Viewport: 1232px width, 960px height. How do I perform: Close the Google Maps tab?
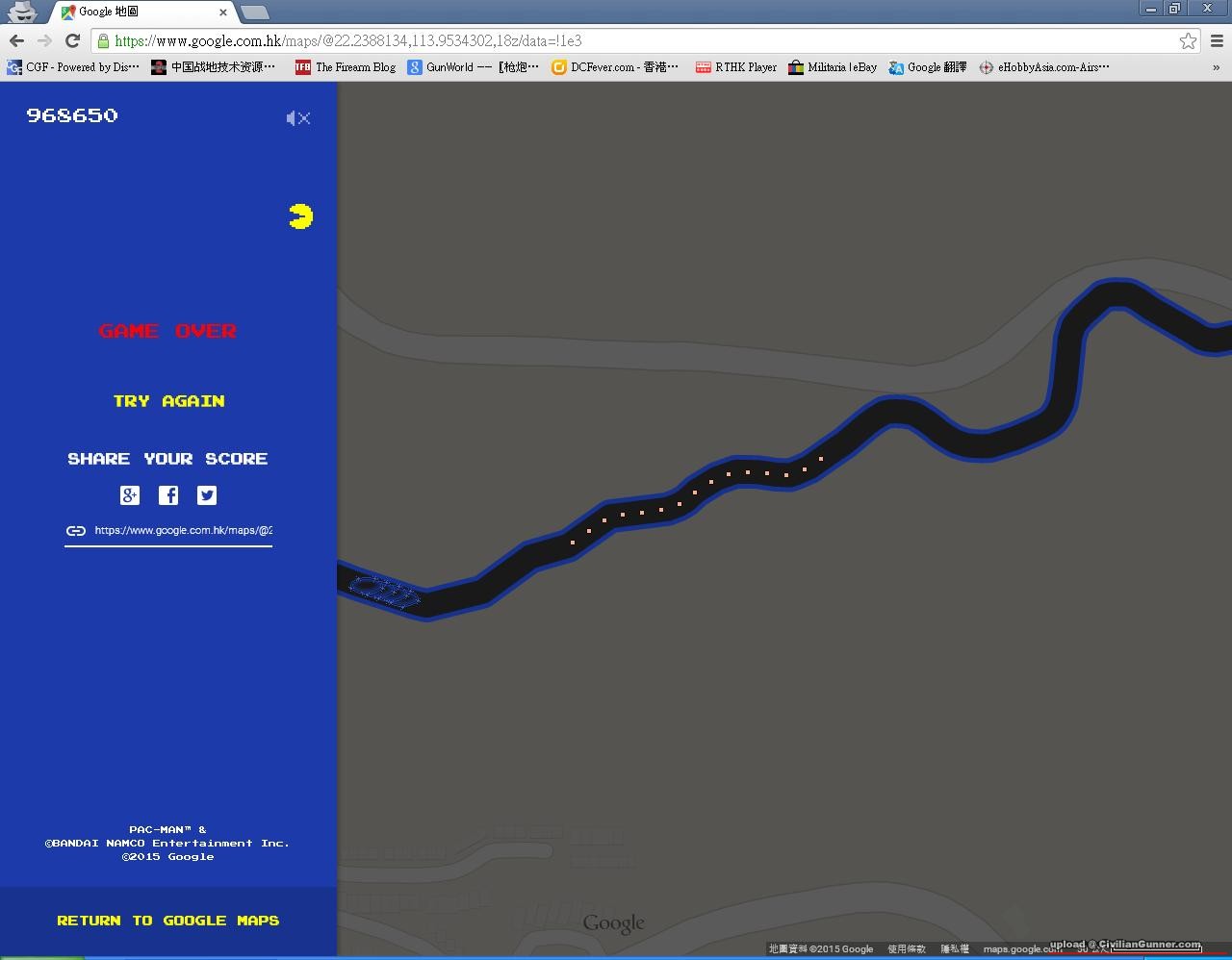click(223, 13)
